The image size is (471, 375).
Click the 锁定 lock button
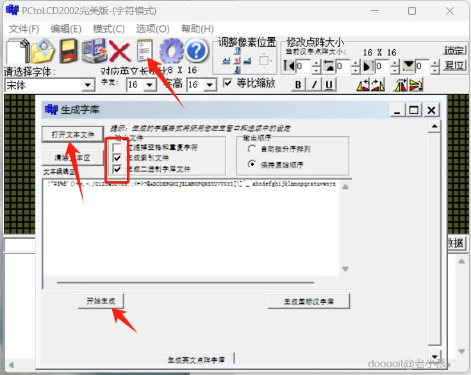point(454,50)
